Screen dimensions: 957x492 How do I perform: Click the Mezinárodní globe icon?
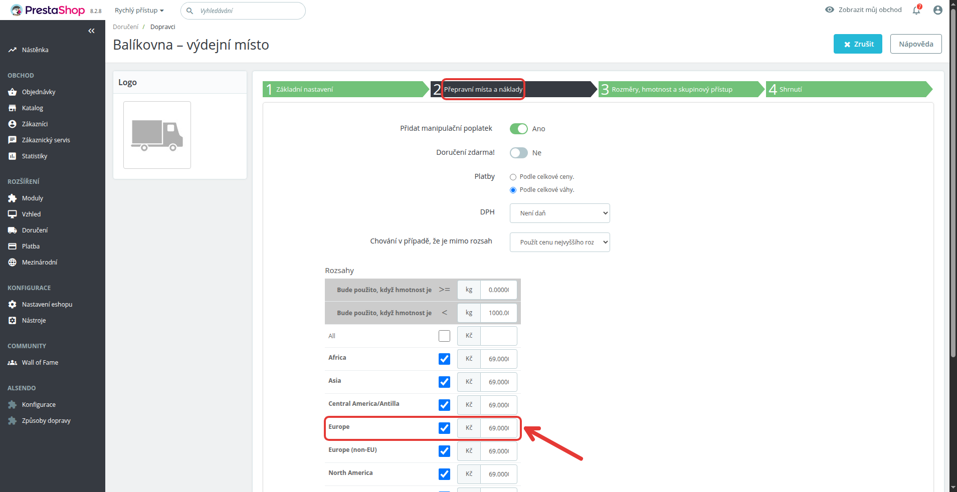click(x=13, y=263)
